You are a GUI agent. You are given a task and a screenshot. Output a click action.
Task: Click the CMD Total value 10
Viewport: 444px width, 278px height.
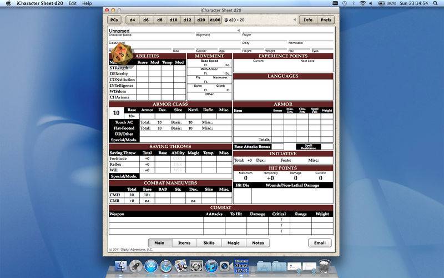click(x=132, y=195)
